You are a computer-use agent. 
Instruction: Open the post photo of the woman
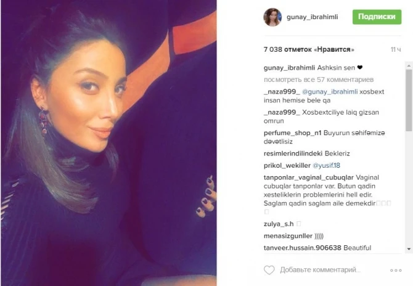point(108,143)
